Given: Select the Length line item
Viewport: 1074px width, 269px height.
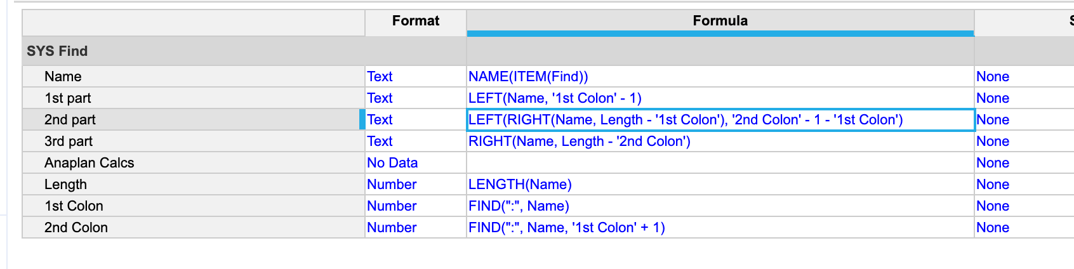Looking at the screenshot, I should tap(194, 184).
